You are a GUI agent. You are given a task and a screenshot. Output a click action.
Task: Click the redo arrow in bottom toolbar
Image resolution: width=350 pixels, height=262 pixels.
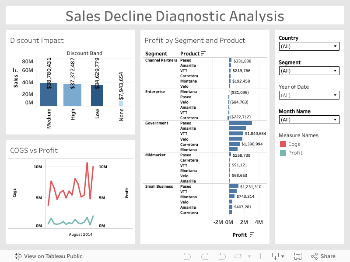click(x=204, y=256)
